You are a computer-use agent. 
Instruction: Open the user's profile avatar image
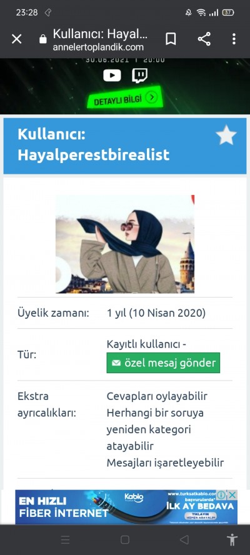click(x=125, y=244)
